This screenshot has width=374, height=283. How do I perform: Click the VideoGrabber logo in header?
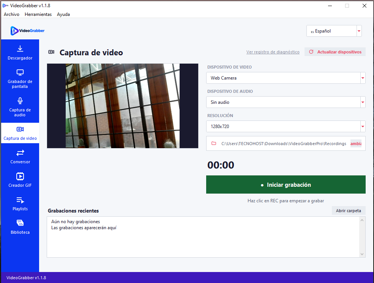point(27,31)
